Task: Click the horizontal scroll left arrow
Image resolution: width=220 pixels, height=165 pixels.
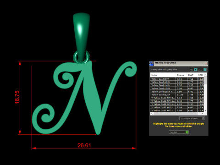Action: [152, 114]
